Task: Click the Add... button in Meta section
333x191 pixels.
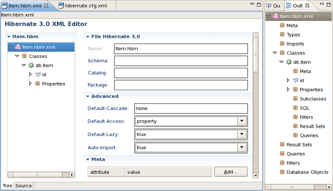Action: (231, 172)
